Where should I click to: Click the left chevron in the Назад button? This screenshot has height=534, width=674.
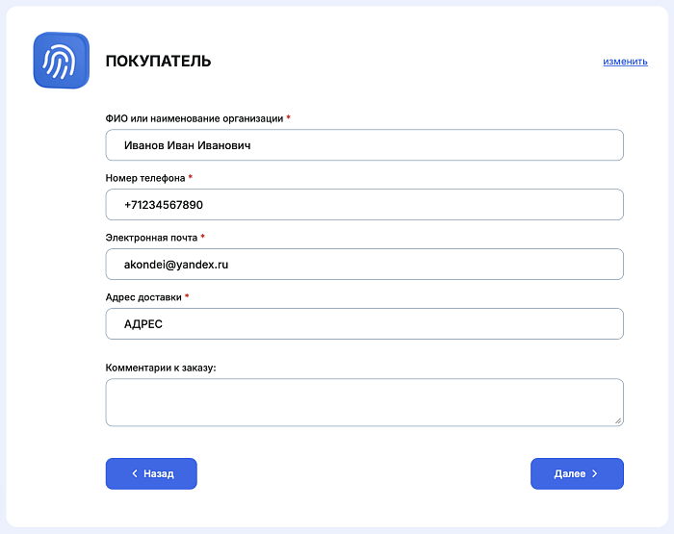coord(135,474)
